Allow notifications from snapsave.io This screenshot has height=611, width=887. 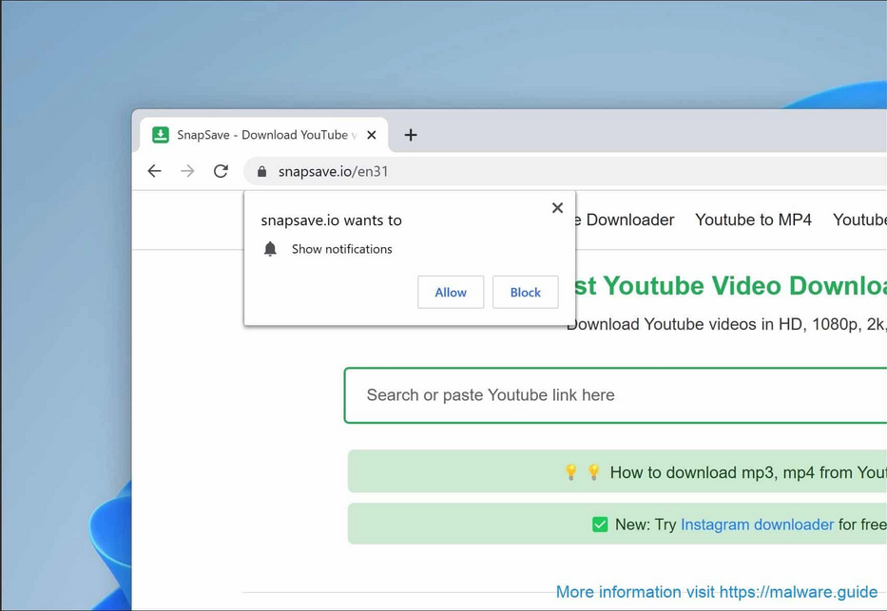[451, 293]
